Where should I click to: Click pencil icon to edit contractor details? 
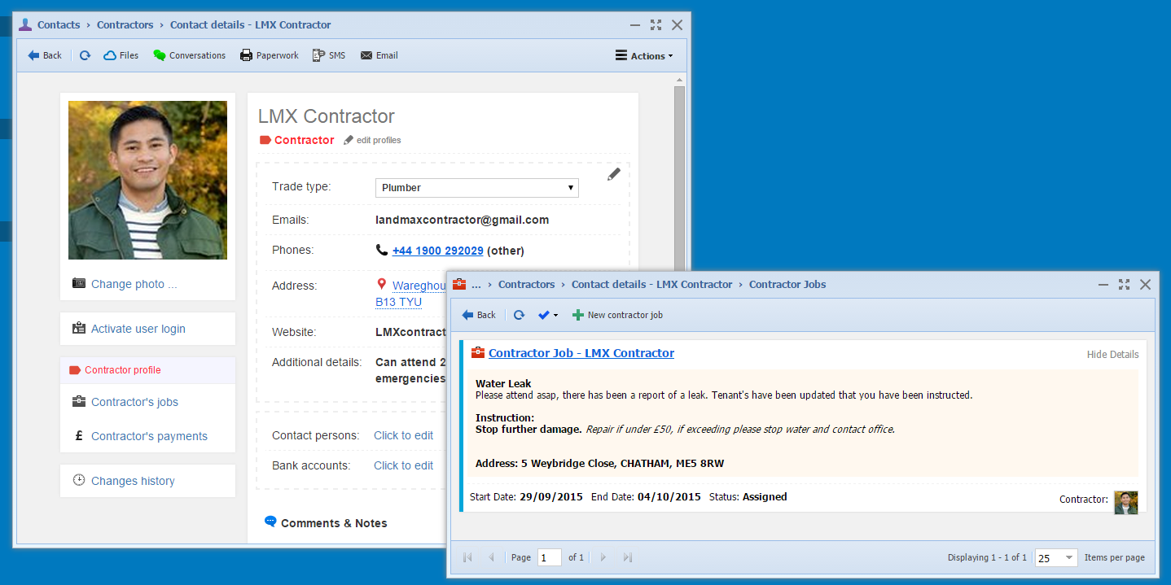point(613,174)
